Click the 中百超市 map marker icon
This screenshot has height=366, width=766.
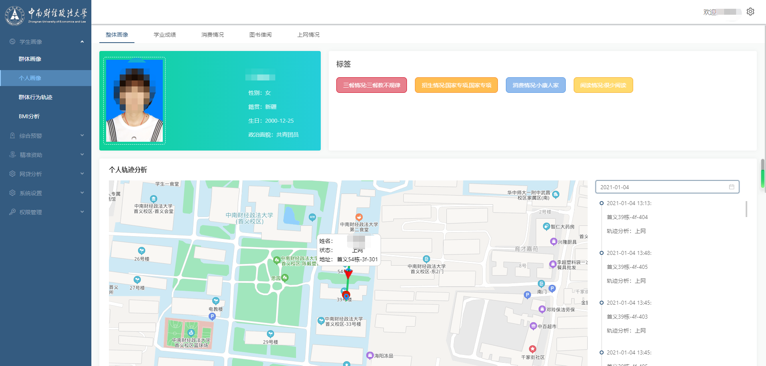pyautogui.click(x=533, y=326)
